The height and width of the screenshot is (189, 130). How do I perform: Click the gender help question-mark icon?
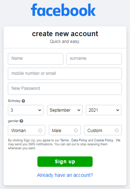pos(21,121)
